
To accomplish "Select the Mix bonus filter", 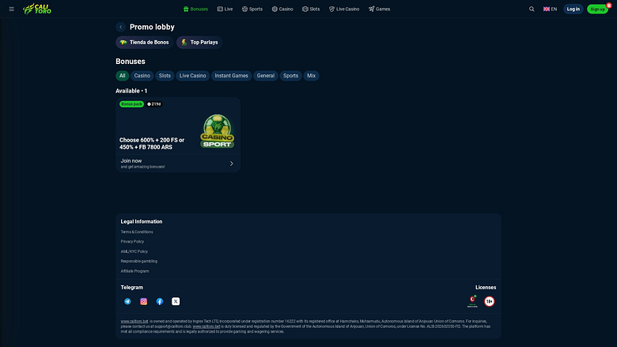I will point(311,76).
